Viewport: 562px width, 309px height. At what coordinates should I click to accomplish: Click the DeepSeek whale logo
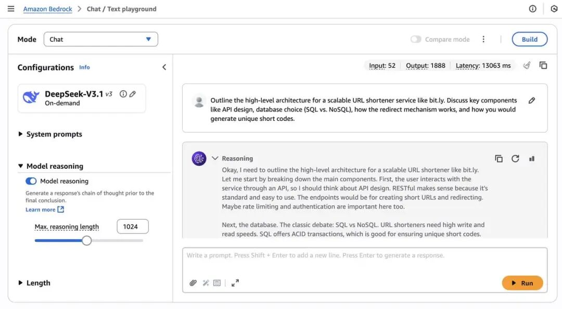click(31, 97)
